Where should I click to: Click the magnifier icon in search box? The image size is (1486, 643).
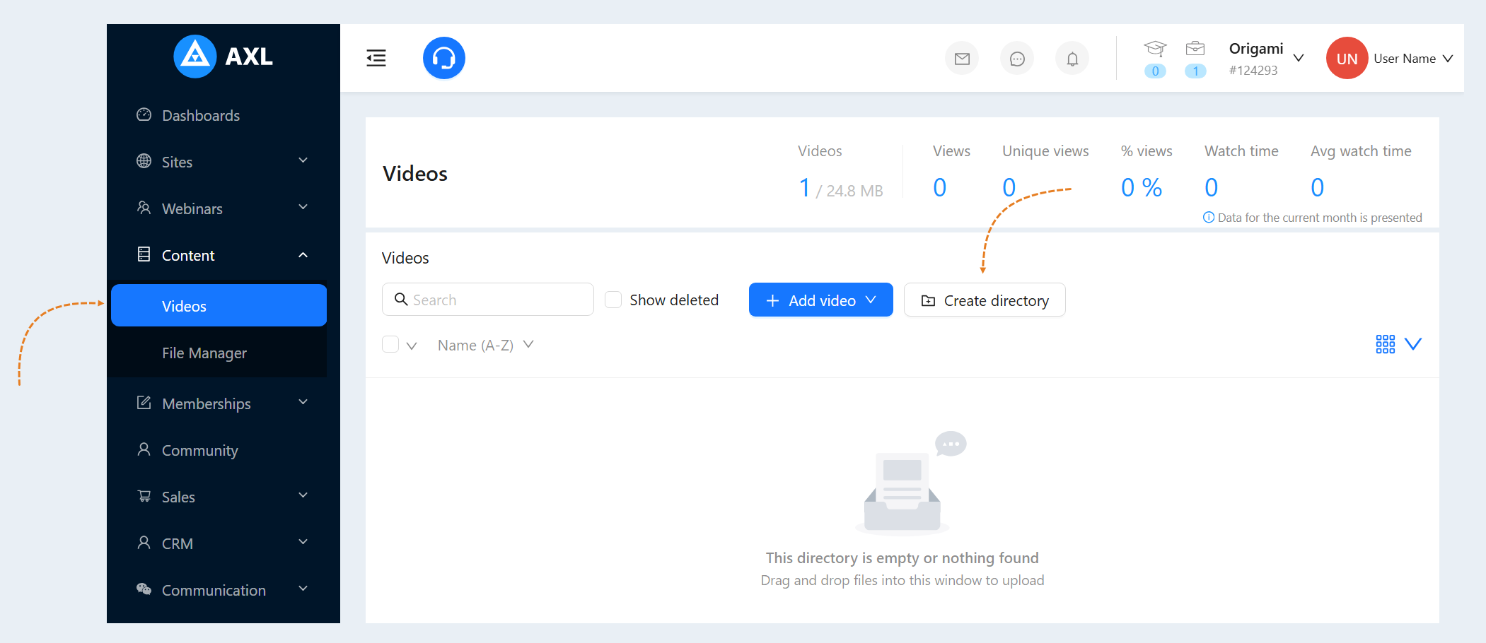(401, 300)
